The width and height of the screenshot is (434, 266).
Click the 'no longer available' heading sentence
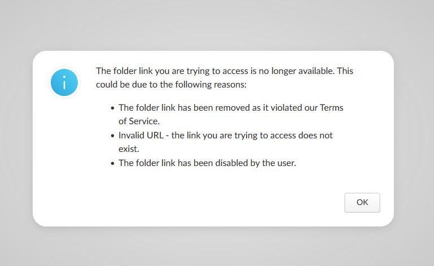[225, 71]
